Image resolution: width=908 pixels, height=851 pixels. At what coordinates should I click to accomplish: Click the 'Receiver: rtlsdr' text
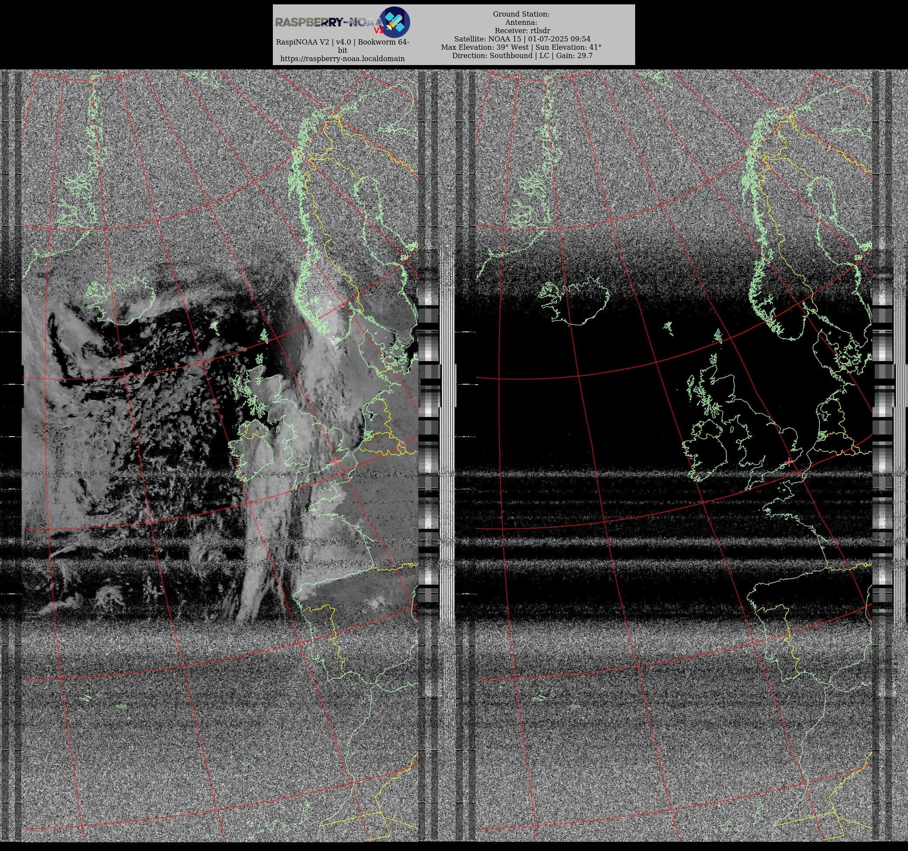point(522,31)
